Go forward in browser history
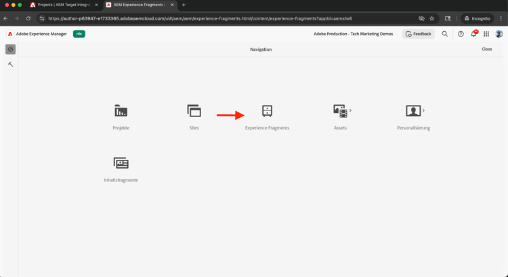 click(17, 18)
